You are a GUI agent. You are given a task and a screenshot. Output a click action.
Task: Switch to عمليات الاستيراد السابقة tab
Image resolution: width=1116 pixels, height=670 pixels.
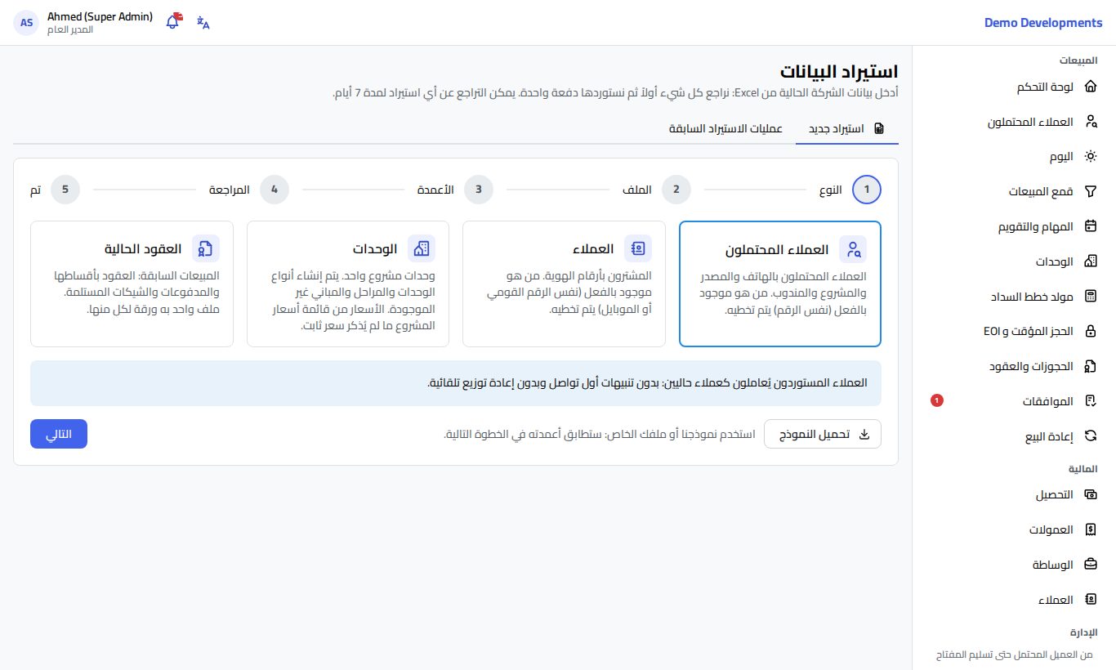point(726,129)
